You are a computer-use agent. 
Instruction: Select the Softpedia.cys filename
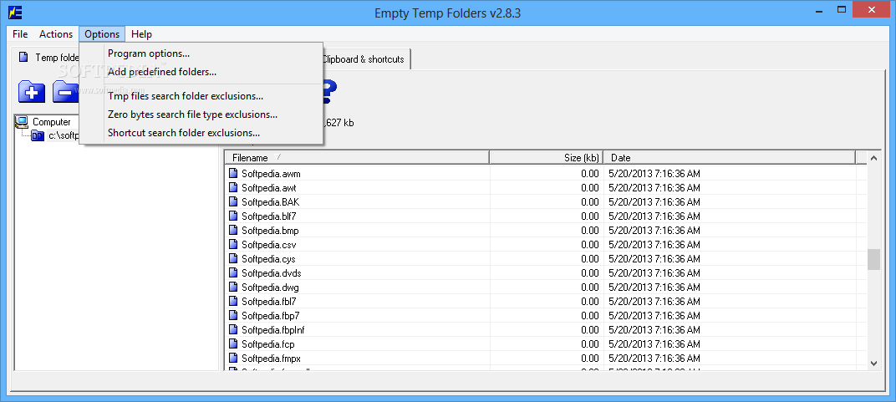pos(268,259)
